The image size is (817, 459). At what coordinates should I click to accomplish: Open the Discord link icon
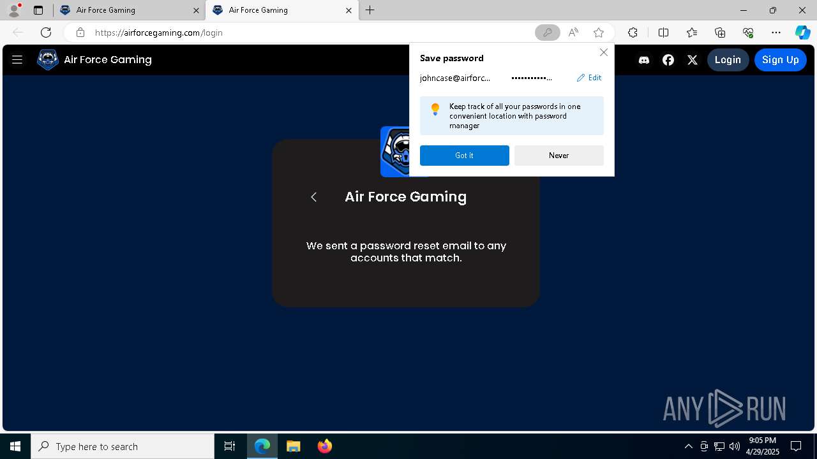point(644,60)
